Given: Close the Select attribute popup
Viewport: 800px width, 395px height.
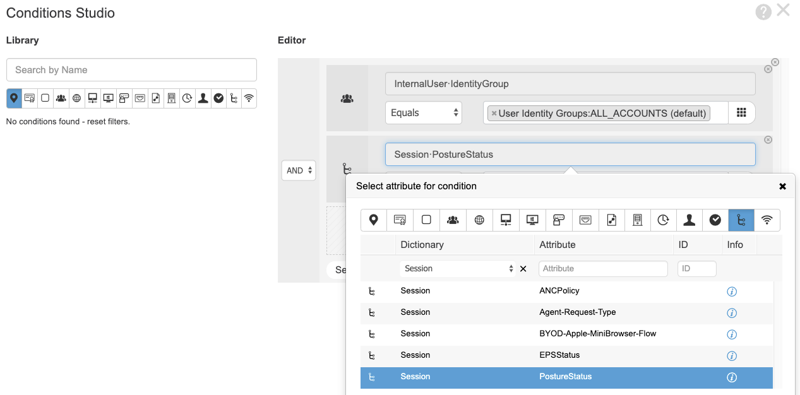Looking at the screenshot, I should (x=782, y=186).
